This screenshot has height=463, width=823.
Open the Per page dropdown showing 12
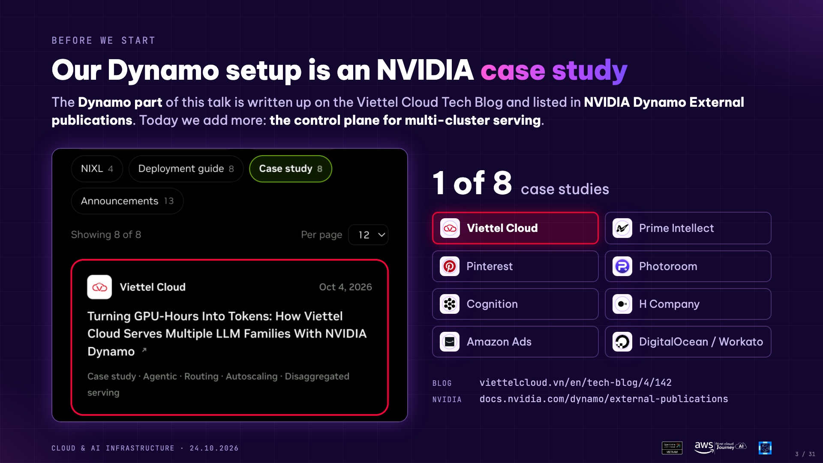(369, 235)
